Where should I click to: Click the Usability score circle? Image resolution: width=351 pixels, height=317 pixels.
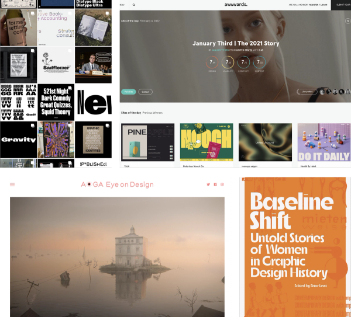coord(228,62)
